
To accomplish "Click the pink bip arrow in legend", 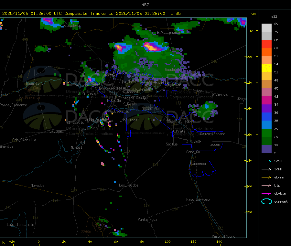I will [266, 185].
